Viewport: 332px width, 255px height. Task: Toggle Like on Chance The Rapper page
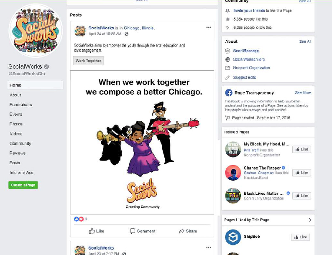tap(301, 172)
